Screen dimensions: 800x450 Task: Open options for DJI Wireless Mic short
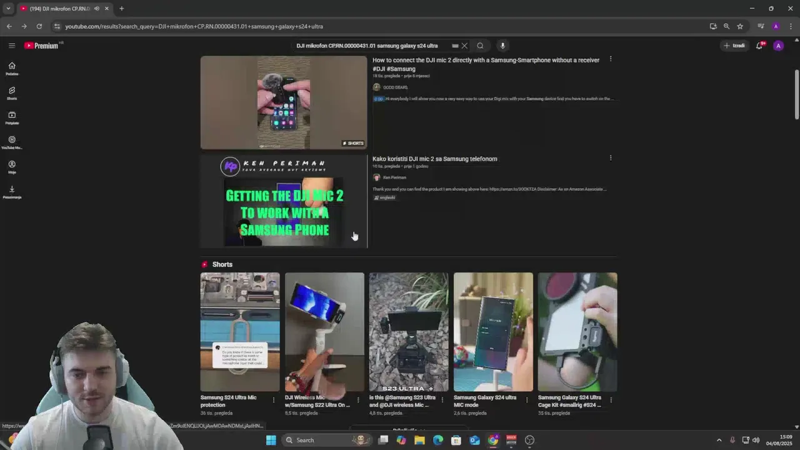(x=358, y=400)
